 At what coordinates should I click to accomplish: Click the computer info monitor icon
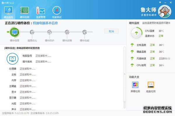pos(12,59)
